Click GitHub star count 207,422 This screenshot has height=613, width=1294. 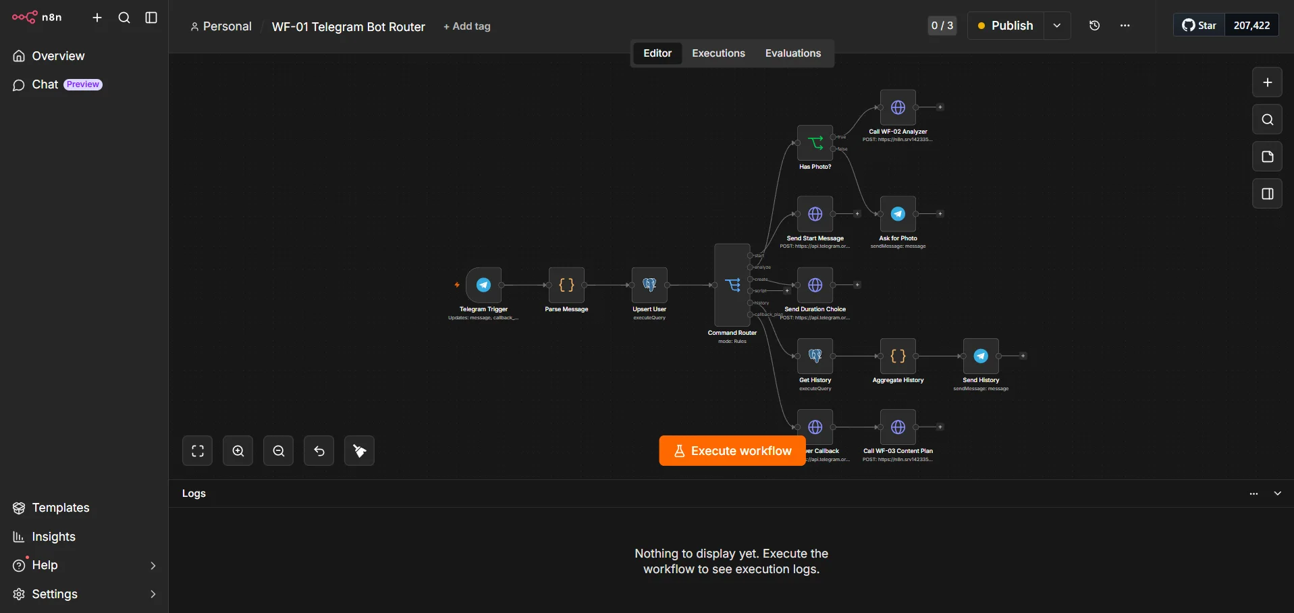tap(1251, 26)
